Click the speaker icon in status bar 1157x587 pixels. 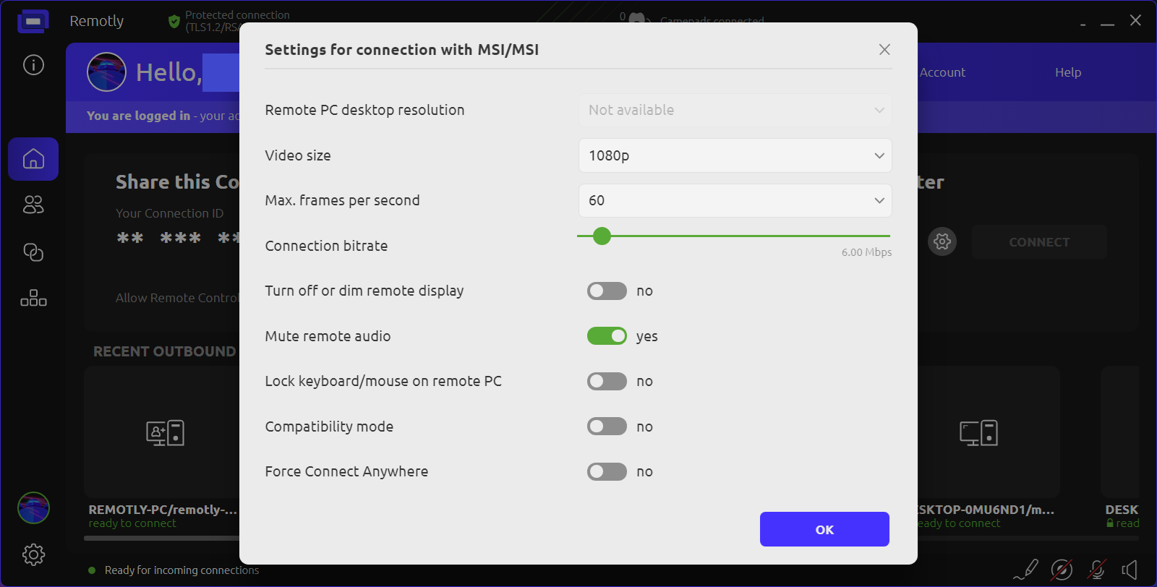coord(1130,570)
